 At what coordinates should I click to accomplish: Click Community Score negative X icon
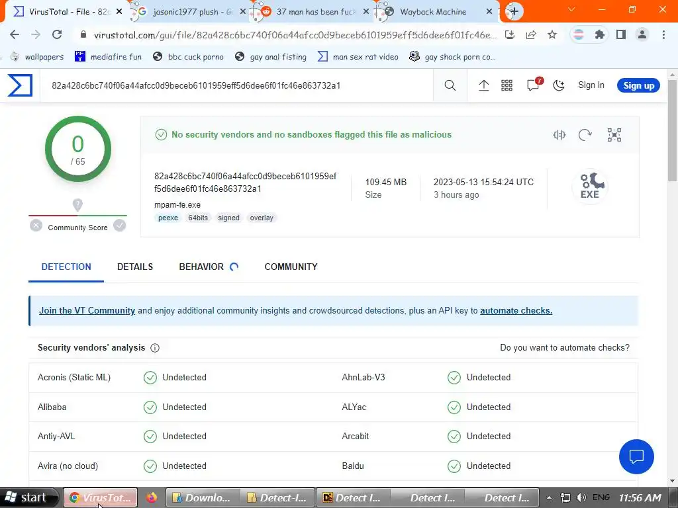pos(36,226)
